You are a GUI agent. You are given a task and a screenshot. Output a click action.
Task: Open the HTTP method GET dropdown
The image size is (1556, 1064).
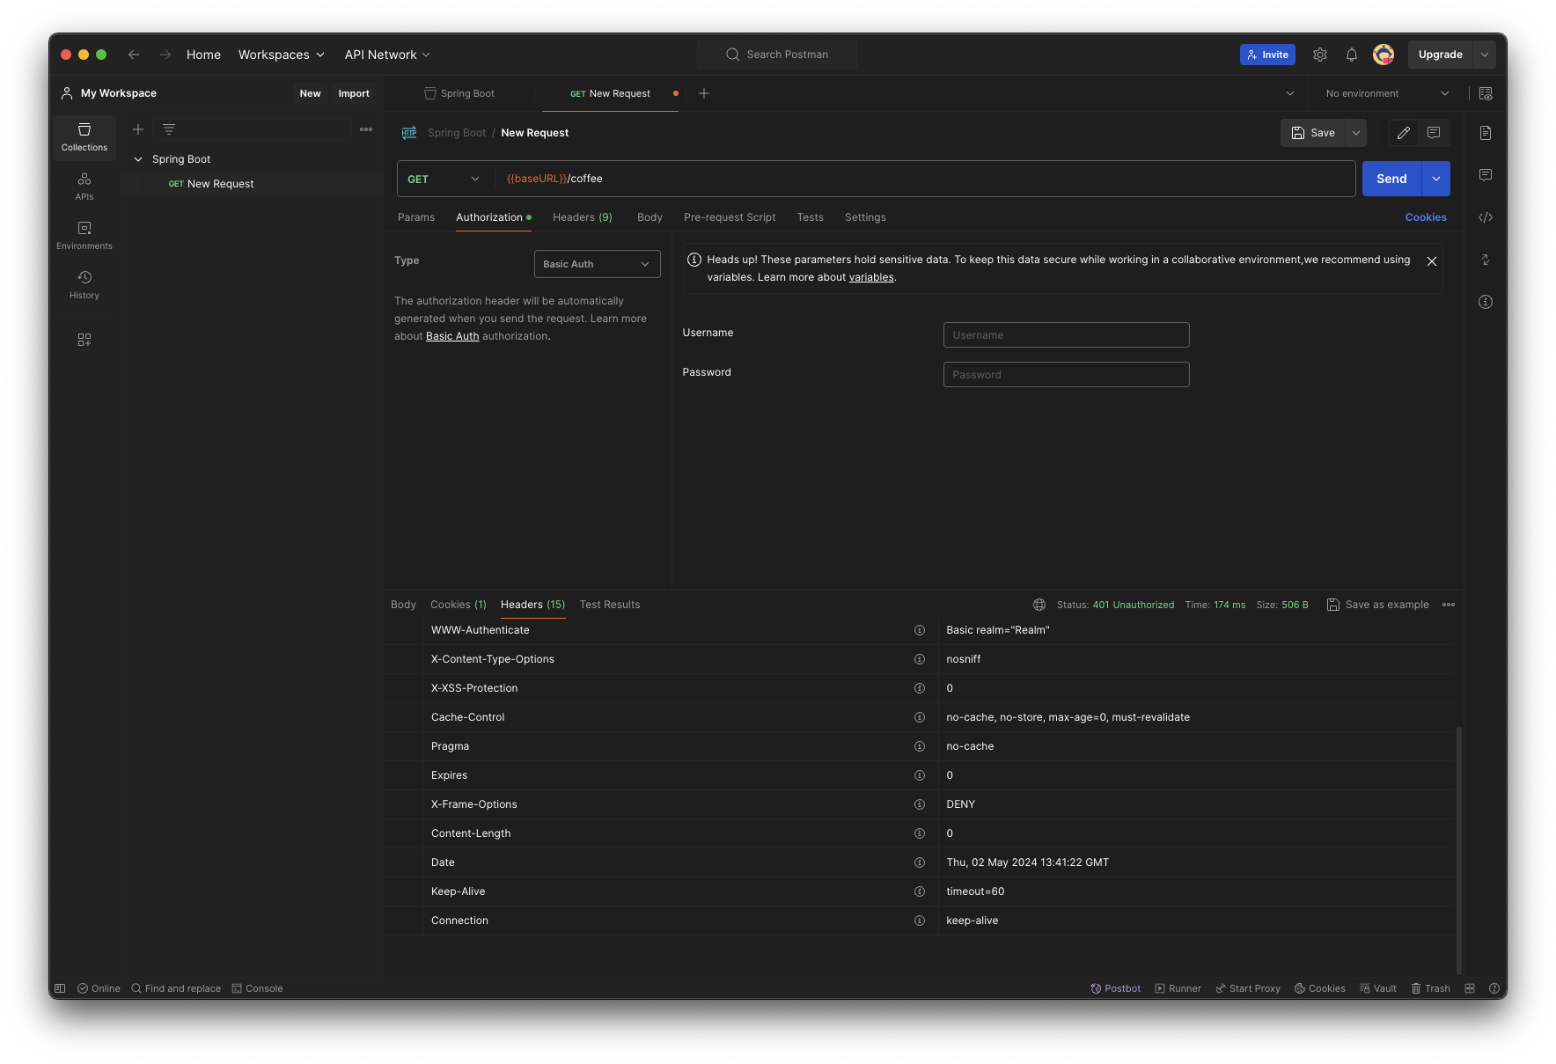tap(444, 179)
